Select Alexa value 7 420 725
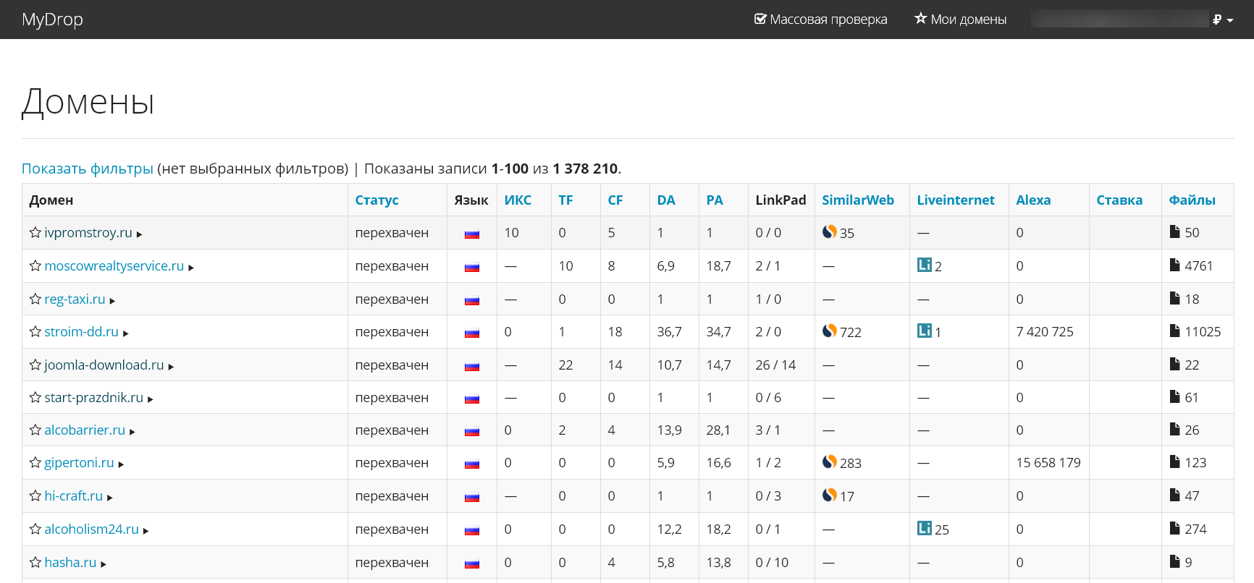The image size is (1254, 583). pyautogui.click(x=1045, y=331)
